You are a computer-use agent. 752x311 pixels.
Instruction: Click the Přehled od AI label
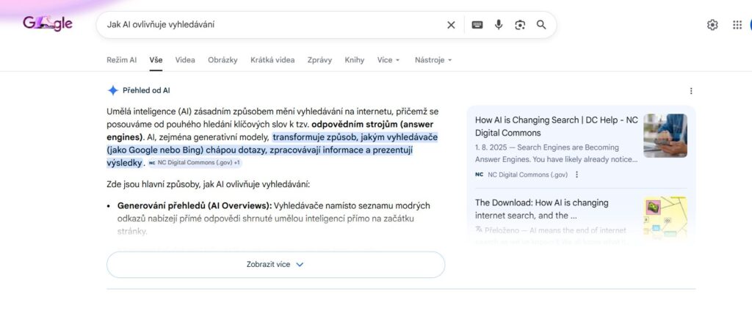[x=146, y=90]
